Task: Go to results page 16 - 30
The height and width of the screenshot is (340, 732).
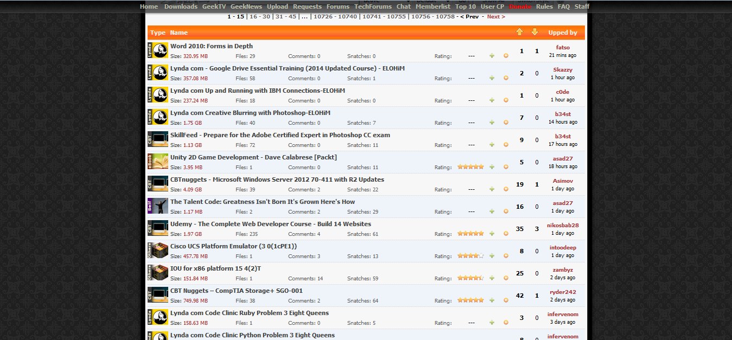Action: click(x=260, y=16)
